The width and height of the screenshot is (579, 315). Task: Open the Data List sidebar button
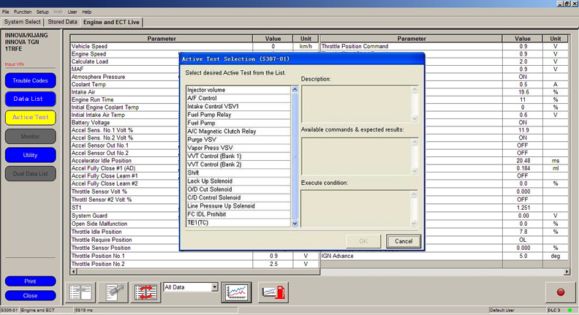pyautogui.click(x=30, y=99)
